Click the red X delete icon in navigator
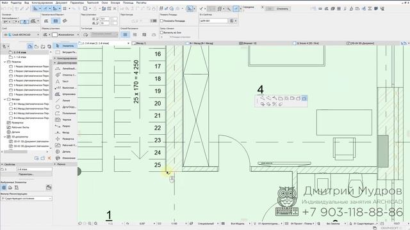The image size is (410, 230). 49,158
